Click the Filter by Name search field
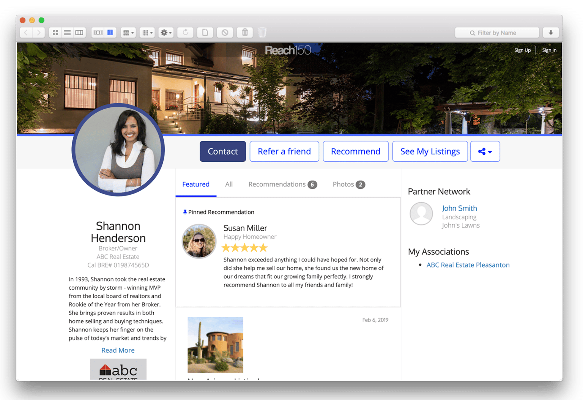Screen dimensions: 583x400 497,33
